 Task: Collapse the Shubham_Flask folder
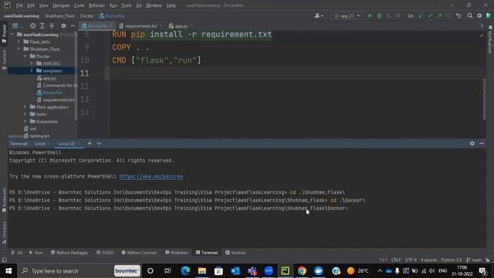(19, 49)
